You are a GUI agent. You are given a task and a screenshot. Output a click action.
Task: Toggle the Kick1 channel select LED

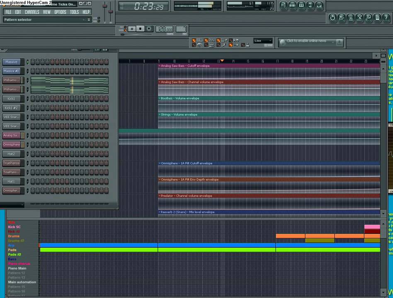(28, 99)
